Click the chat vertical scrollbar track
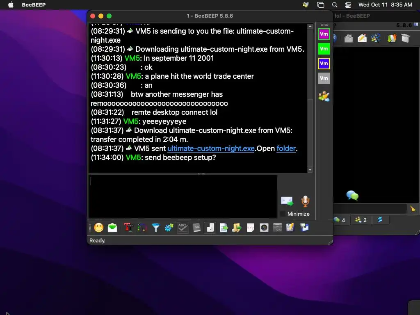The image size is (420, 315). click(x=310, y=98)
